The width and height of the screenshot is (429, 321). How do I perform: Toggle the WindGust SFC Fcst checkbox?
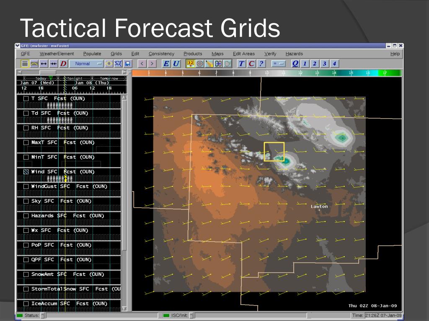(x=26, y=186)
